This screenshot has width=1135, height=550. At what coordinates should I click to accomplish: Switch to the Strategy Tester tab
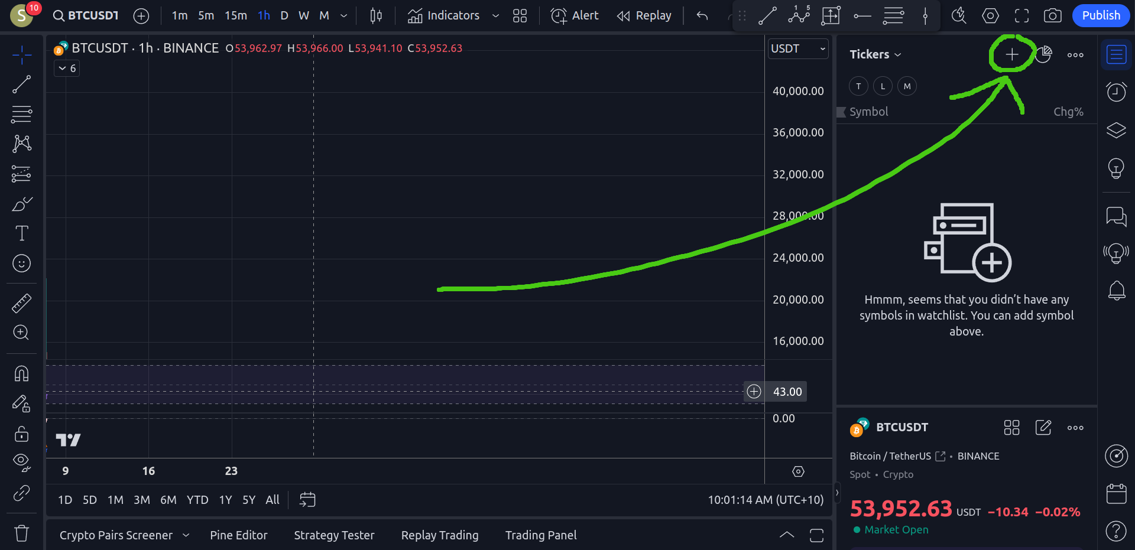pyautogui.click(x=334, y=535)
